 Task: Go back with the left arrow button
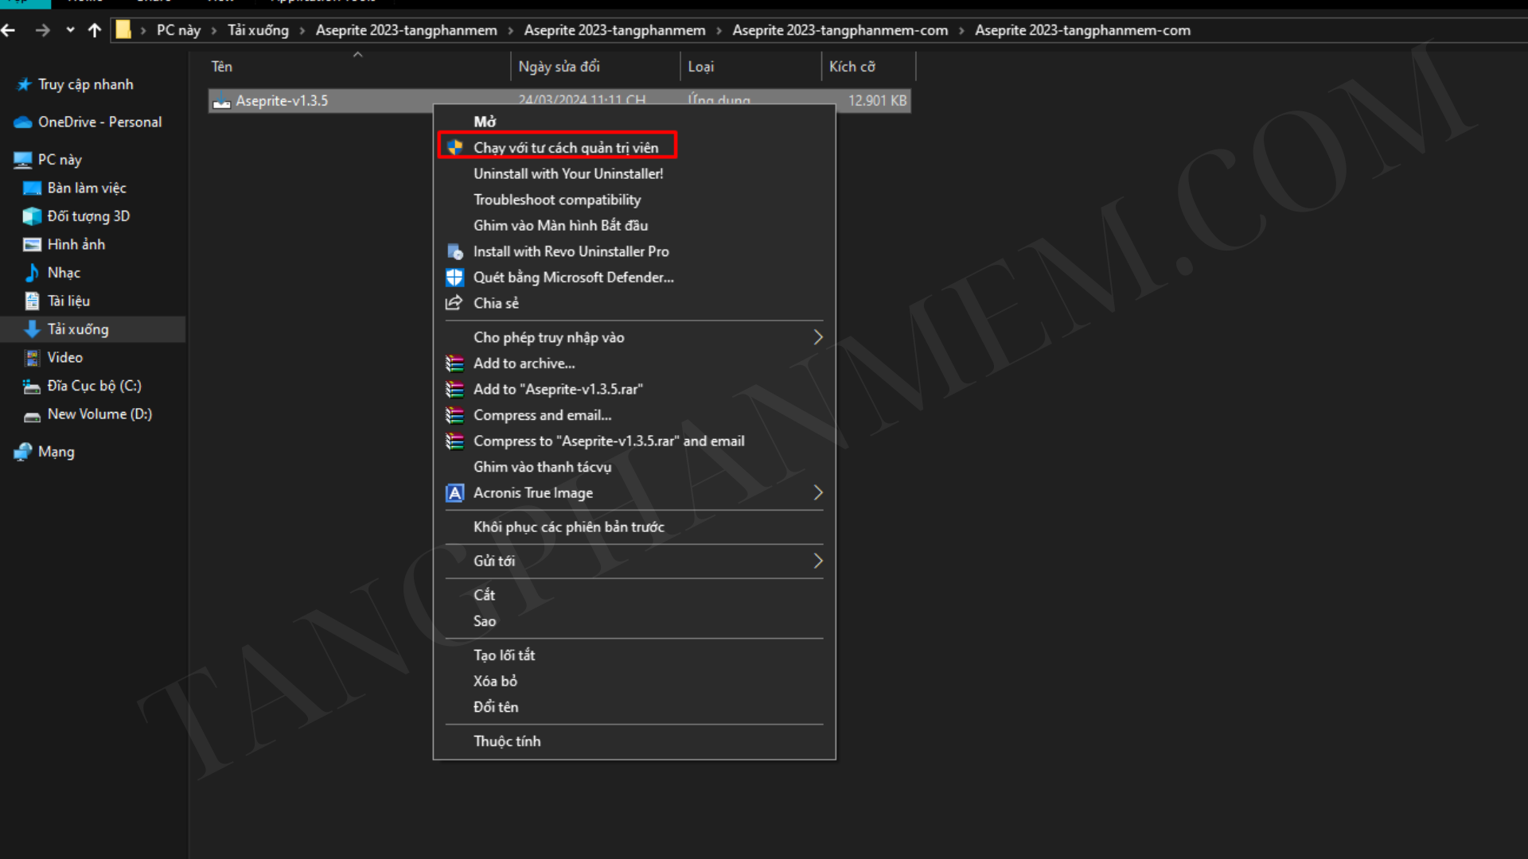tap(9, 30)
